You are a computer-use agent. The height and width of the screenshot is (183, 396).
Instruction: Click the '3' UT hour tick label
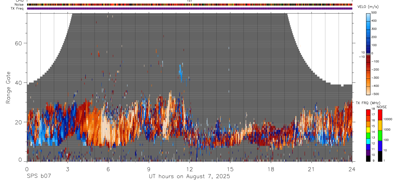68,169
